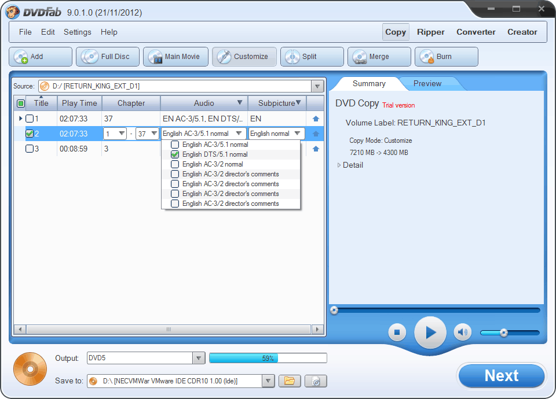Image resolution: width=556 pixels, height=399 pixels.
Task: Toggle select-all titles header checkbox
Action: pos(21,104)
